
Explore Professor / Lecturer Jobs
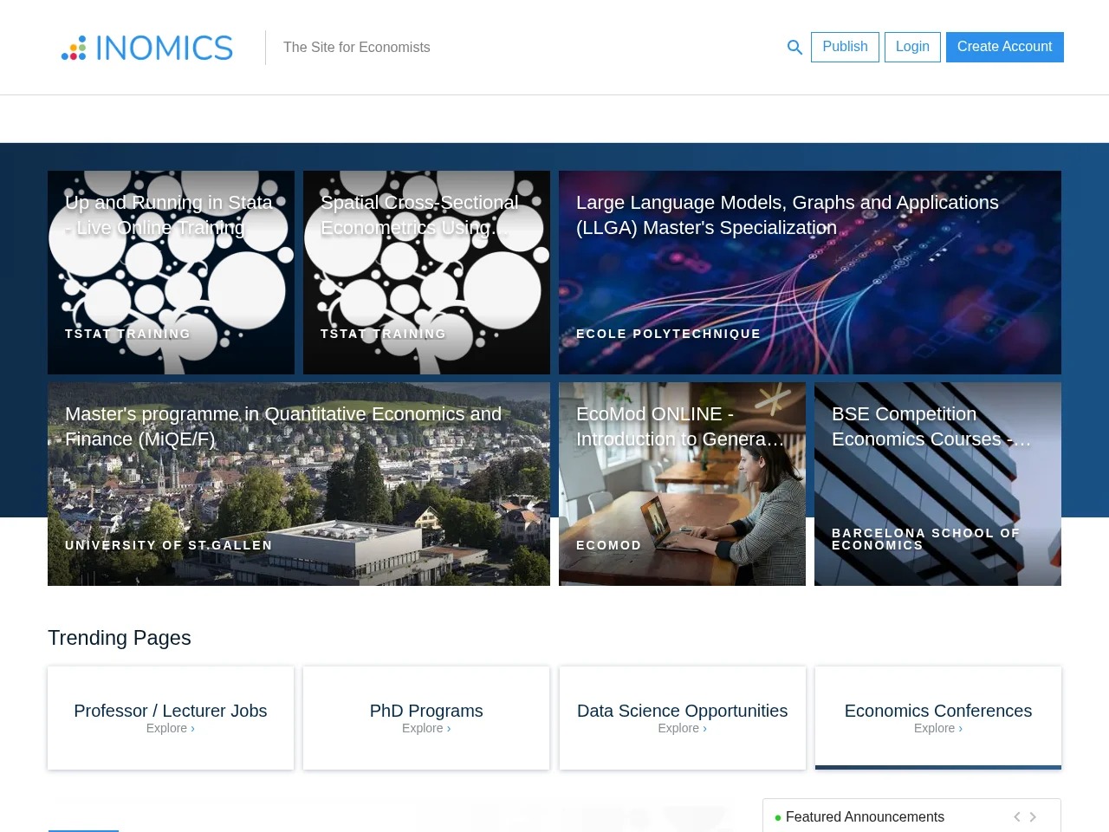coord(171,718)
